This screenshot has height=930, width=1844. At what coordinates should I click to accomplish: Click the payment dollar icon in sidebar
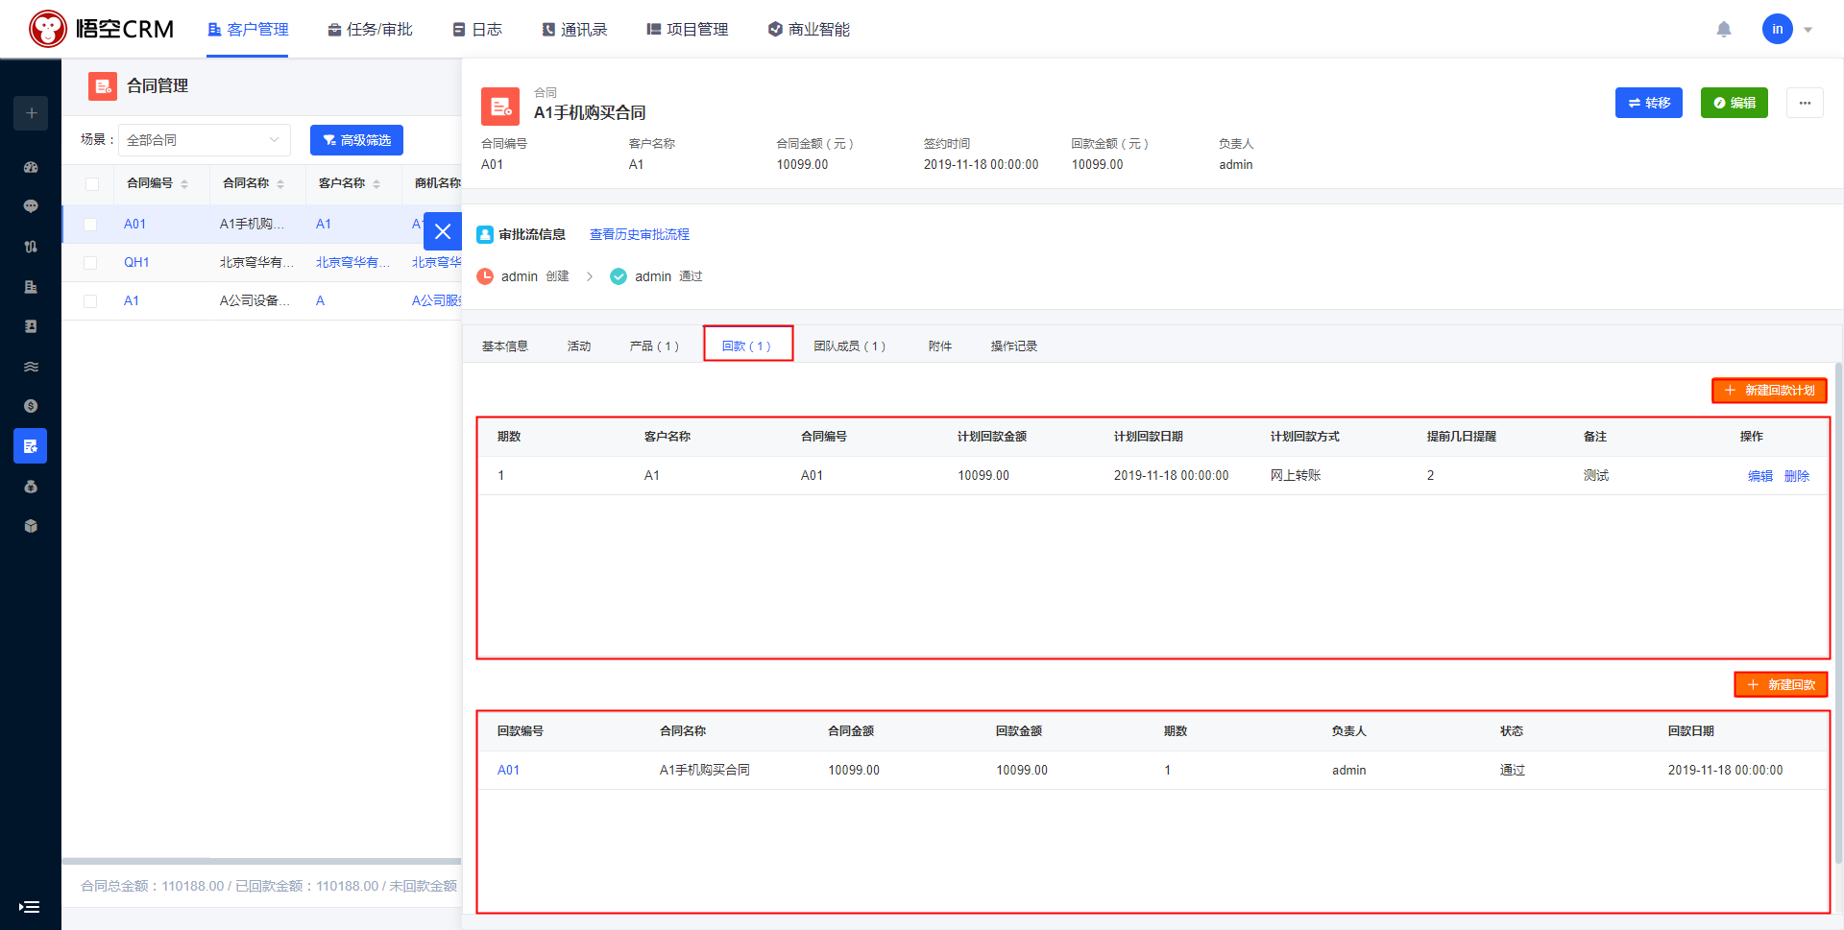pyautogui.click(x=31, y=406)
